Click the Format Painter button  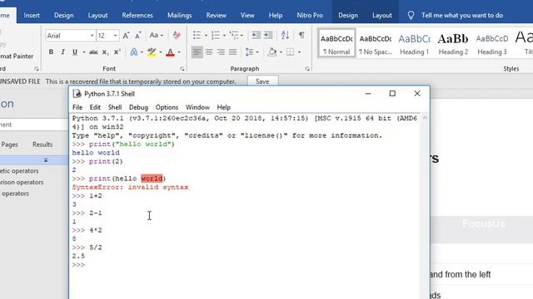pyautogui.click(x=17, y=56)
